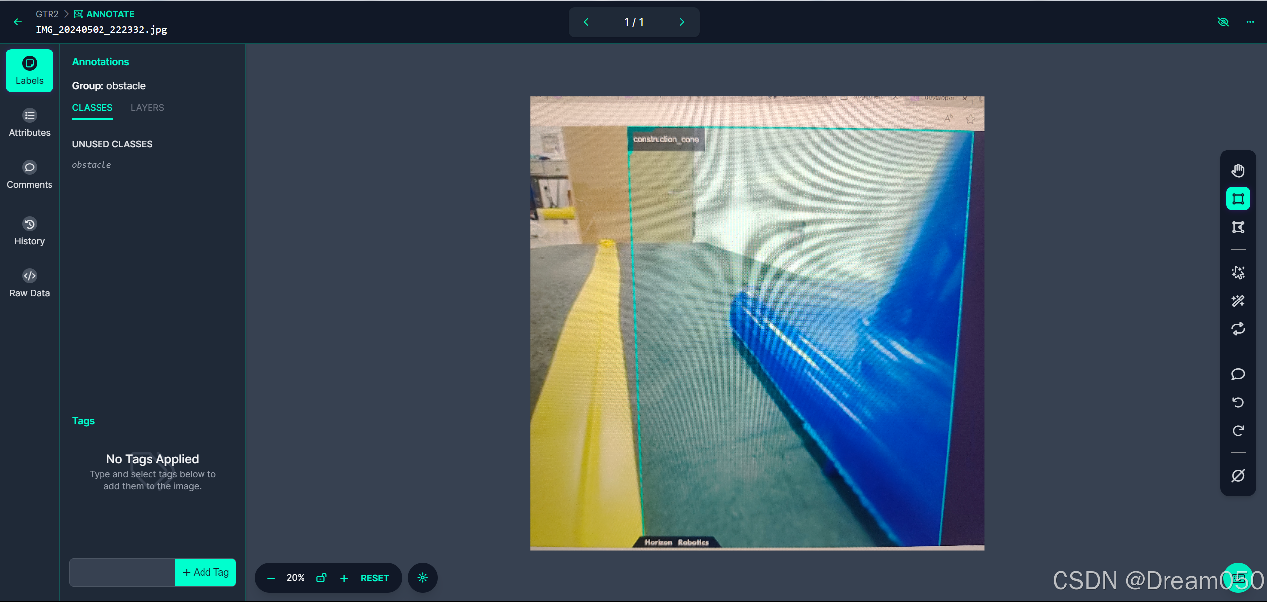The width and height of the screenshot is (1267, 602).
Task: Click the Add Tag button
Action: click(x=205, y=572)
